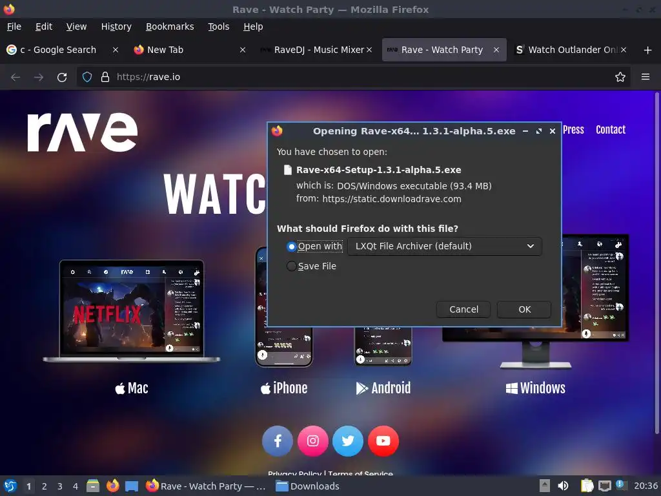Open the Contact page link
The width and height of the screenshot is (661, 496).
(x=611, y=130)
